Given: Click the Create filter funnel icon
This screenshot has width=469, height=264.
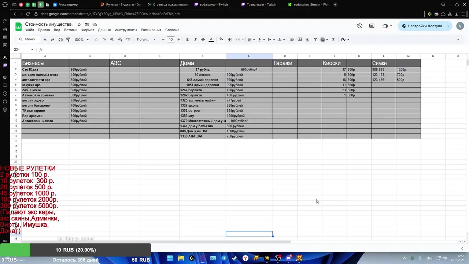Looking at the screenshot, I should click(315, 40).
